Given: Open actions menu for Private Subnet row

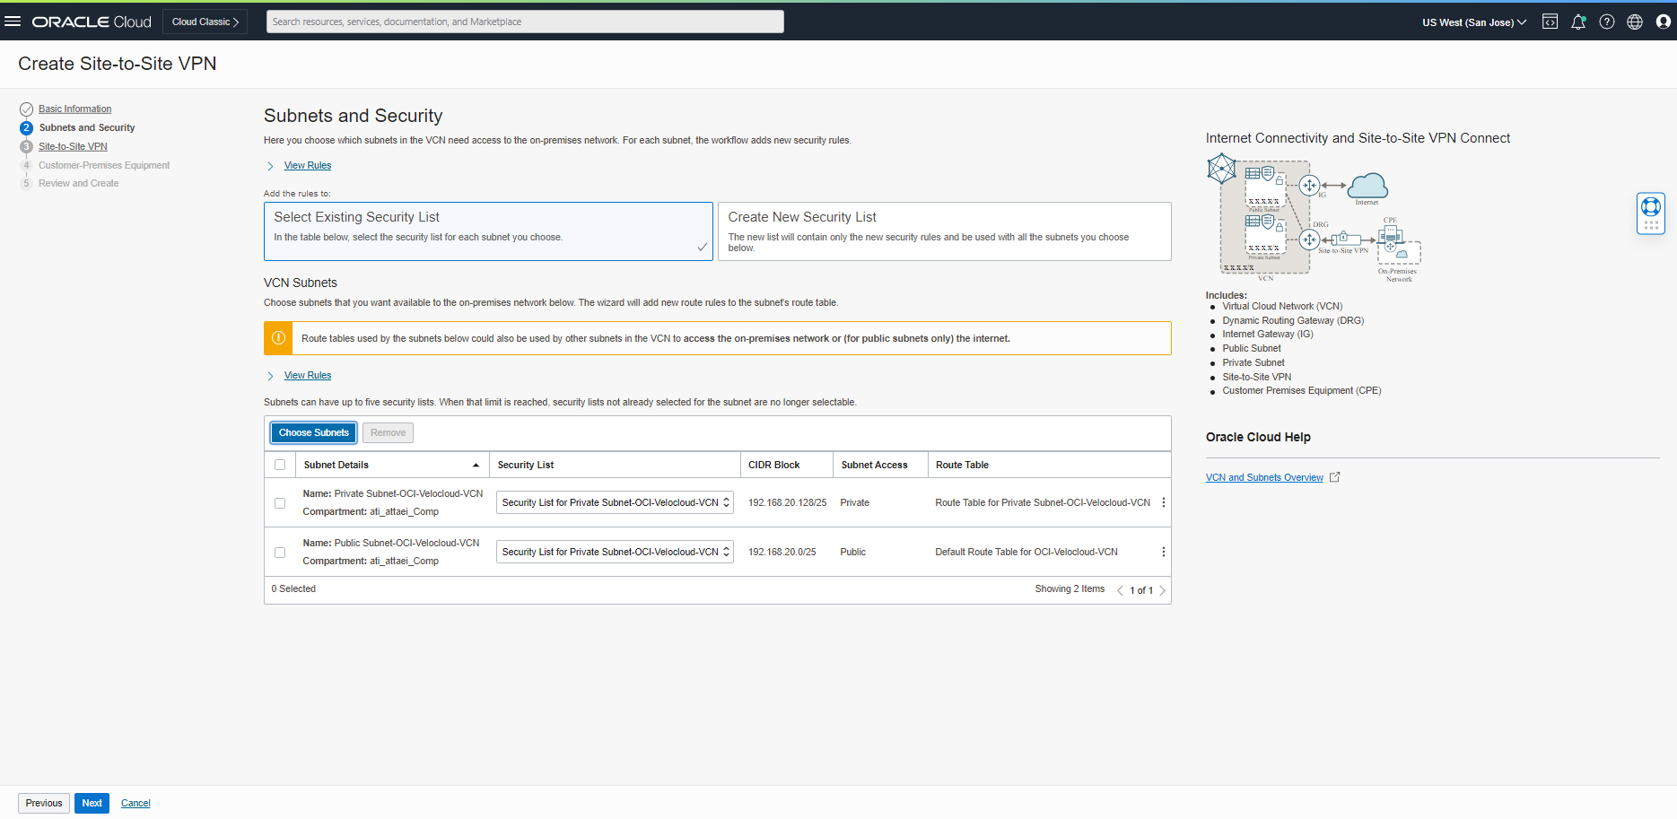Looking at the screenshot, I should click(1164, 502).
